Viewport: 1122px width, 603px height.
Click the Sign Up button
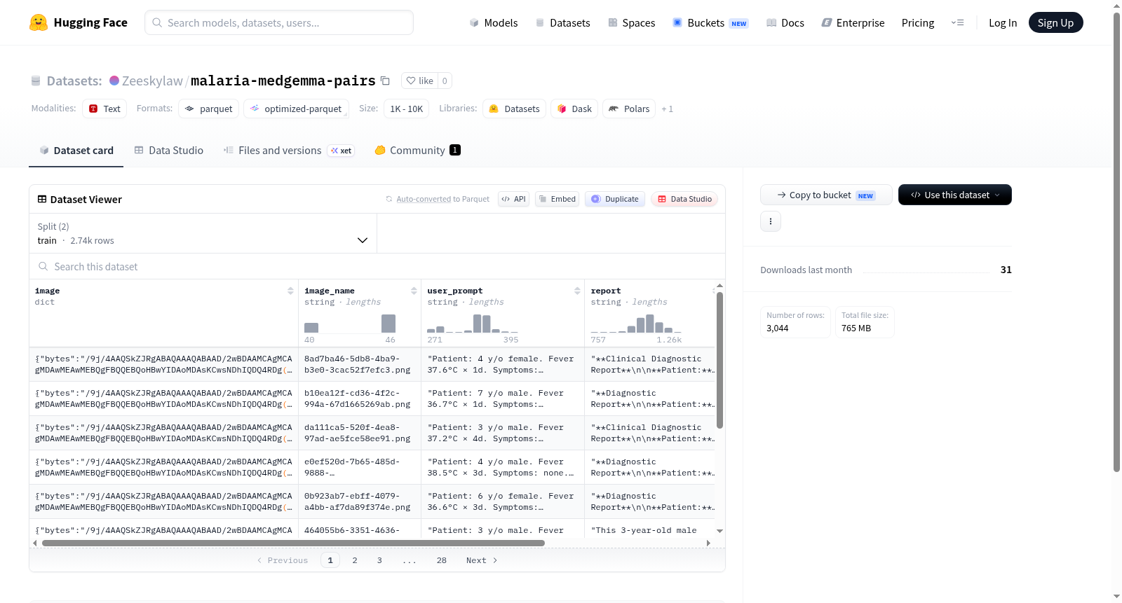[1055, 22]
